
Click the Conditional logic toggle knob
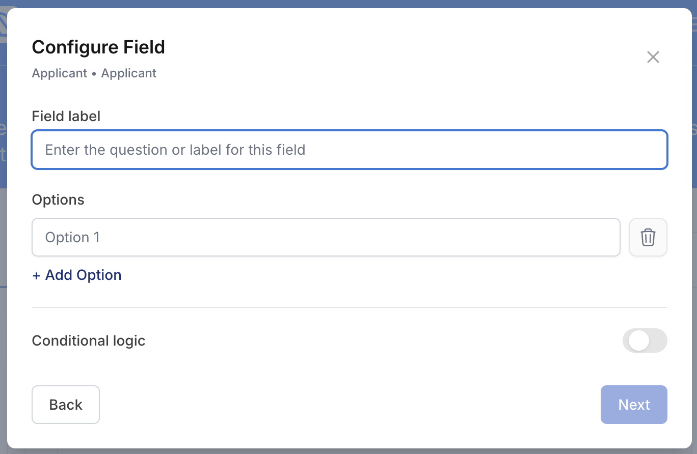(x=638, y=340)
